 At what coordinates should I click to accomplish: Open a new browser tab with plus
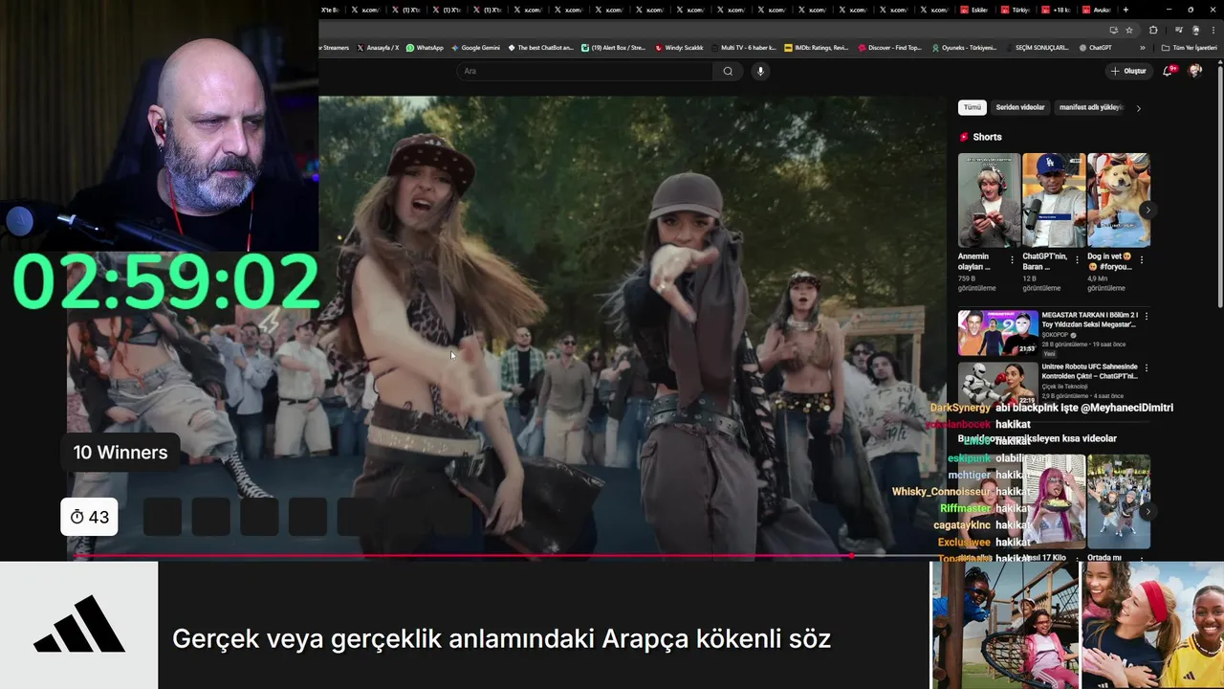pos(1126,10)
